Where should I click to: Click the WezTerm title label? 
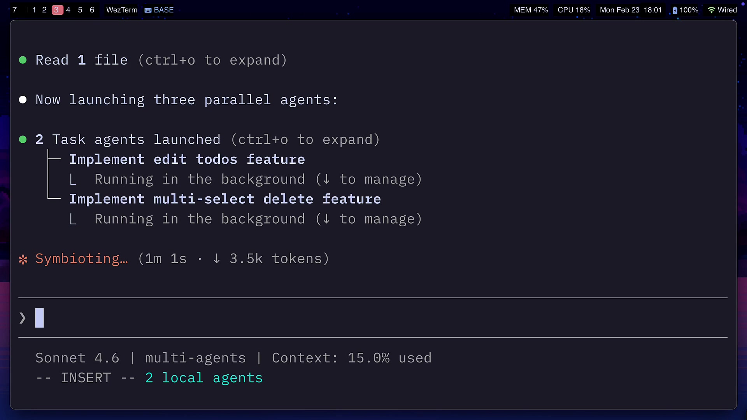coord(121,10)
